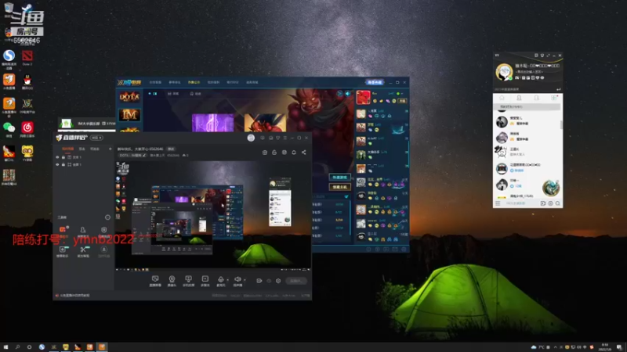Viewport: 627px width, 352px height.
Task: Open the toolbox circle icon beside 工具箱
Action: [x=107, y=217]
